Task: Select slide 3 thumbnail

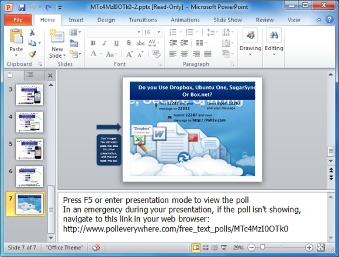Action: tap(29, 94)
